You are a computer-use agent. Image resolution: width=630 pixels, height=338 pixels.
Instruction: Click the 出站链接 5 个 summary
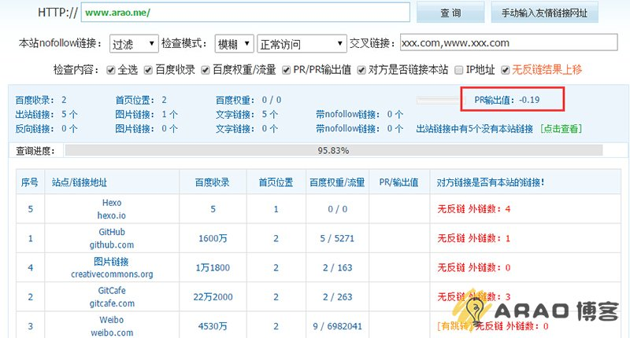click(x=46, y=114)
